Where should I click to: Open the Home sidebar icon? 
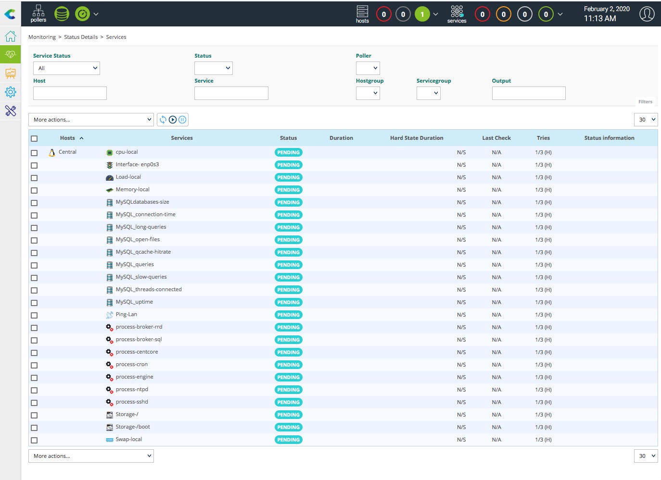(x=10, y=36)
